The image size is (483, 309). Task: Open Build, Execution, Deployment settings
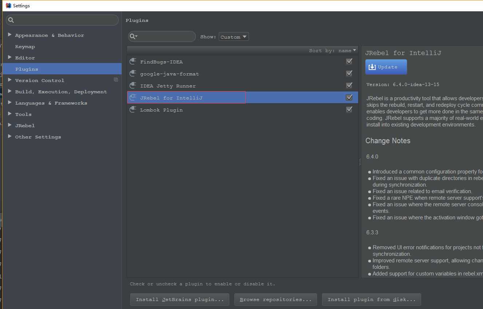[x=61, y=92]
